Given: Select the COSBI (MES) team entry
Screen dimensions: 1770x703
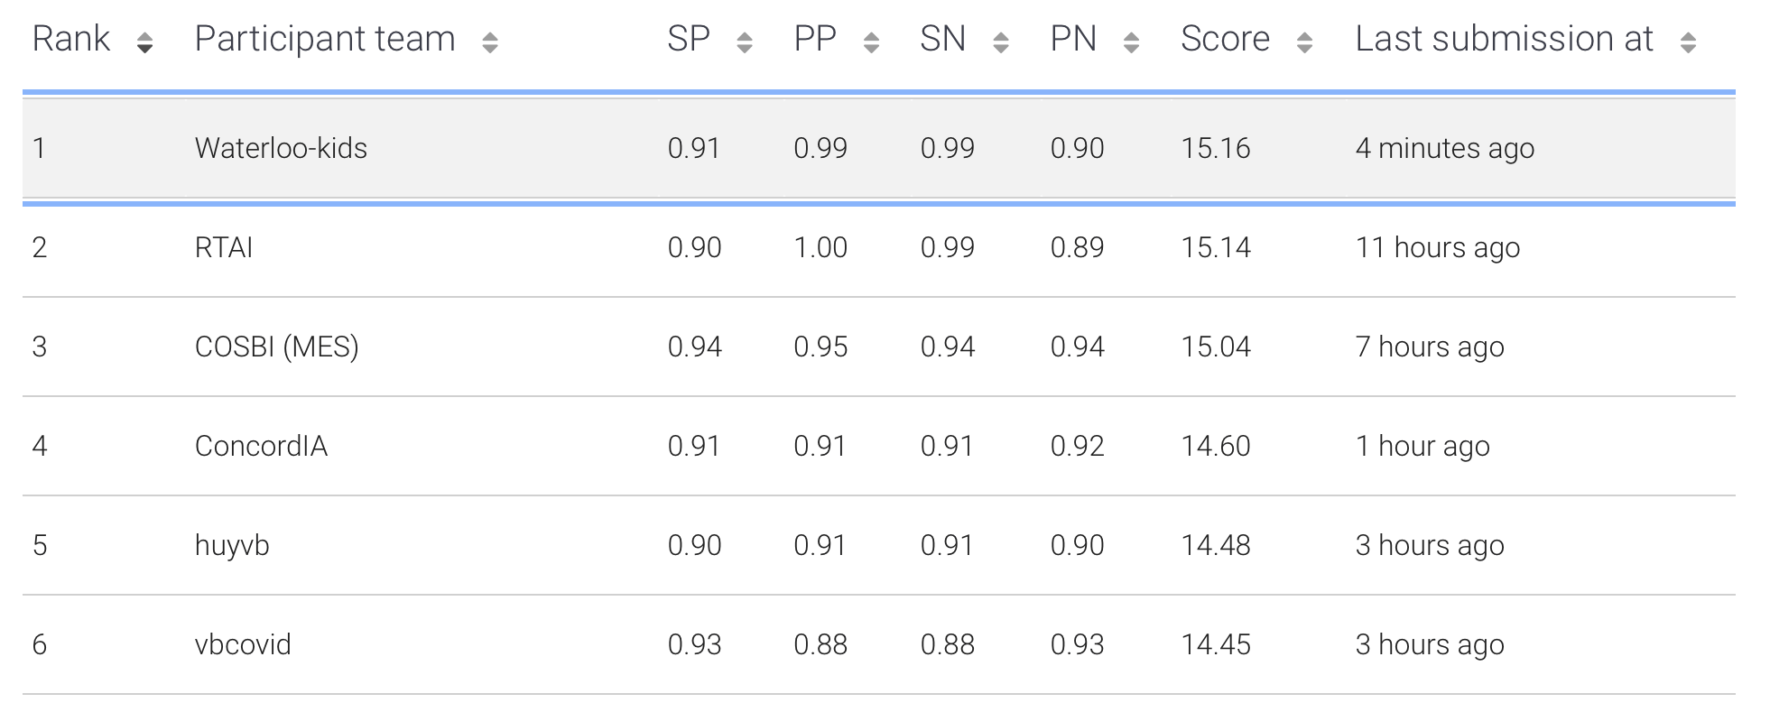Looking at the screenshot, I should [x=276, y=347].
